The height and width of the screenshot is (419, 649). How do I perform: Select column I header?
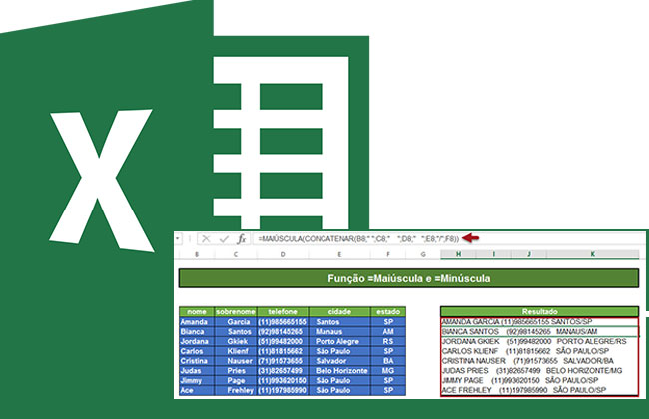494,254
